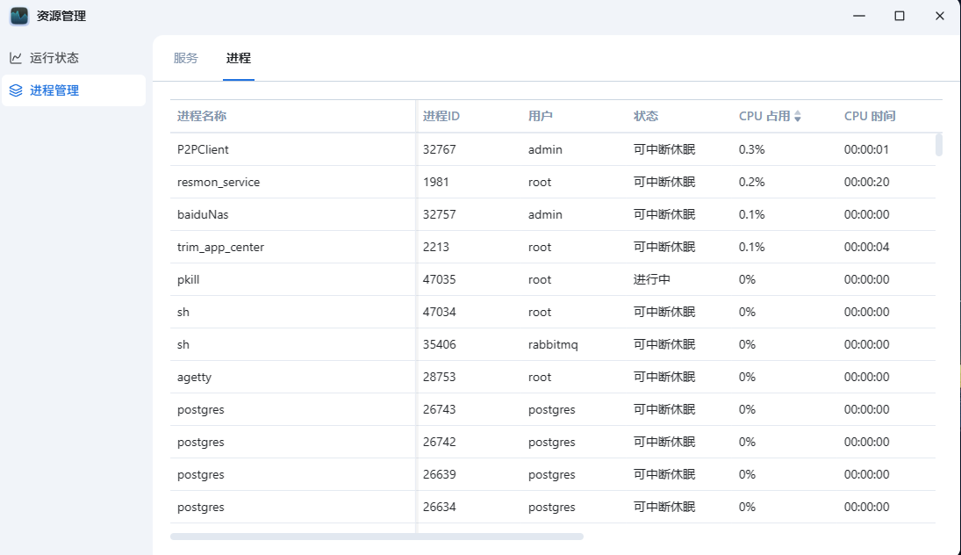Click the 00:00:04 CPU time value

(866, 247)
